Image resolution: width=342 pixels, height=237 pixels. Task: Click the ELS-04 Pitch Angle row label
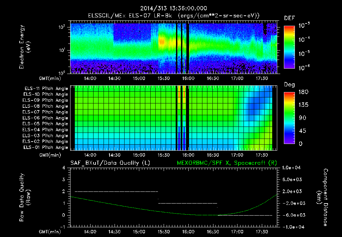point(45,130)
